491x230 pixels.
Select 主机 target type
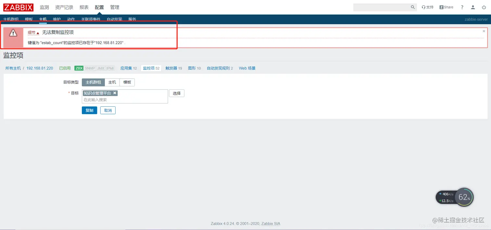coord(112,82)
